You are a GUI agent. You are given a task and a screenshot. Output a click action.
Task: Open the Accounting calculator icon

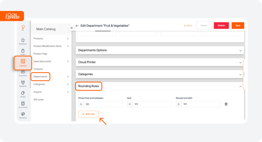(23, 104)
